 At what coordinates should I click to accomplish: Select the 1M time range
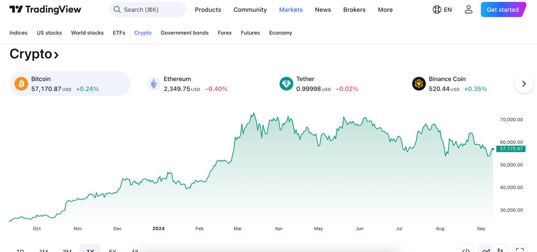[43, 250]
